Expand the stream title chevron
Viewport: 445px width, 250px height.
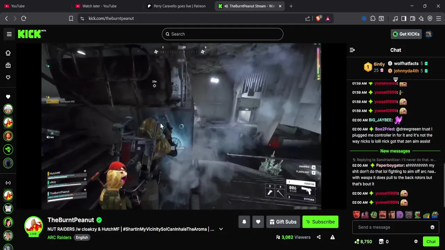pos(221,229)
